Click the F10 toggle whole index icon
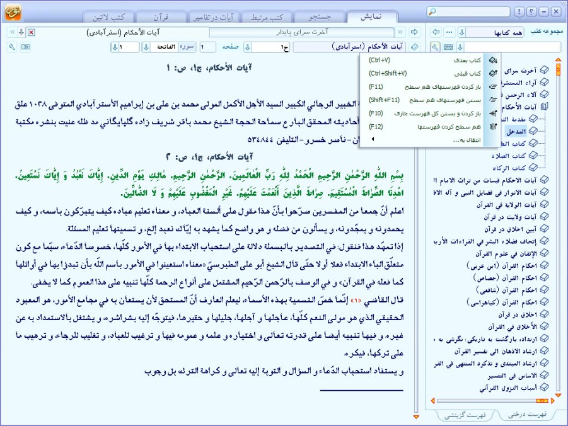This screenshot has width=568, height=426. pyautogui.click(x=492, y=113)
